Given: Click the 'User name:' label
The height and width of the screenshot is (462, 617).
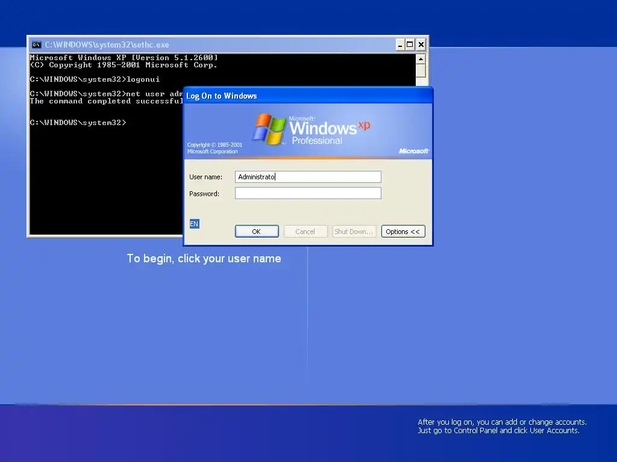Looking at the screenshot, I should click(206, 177).
